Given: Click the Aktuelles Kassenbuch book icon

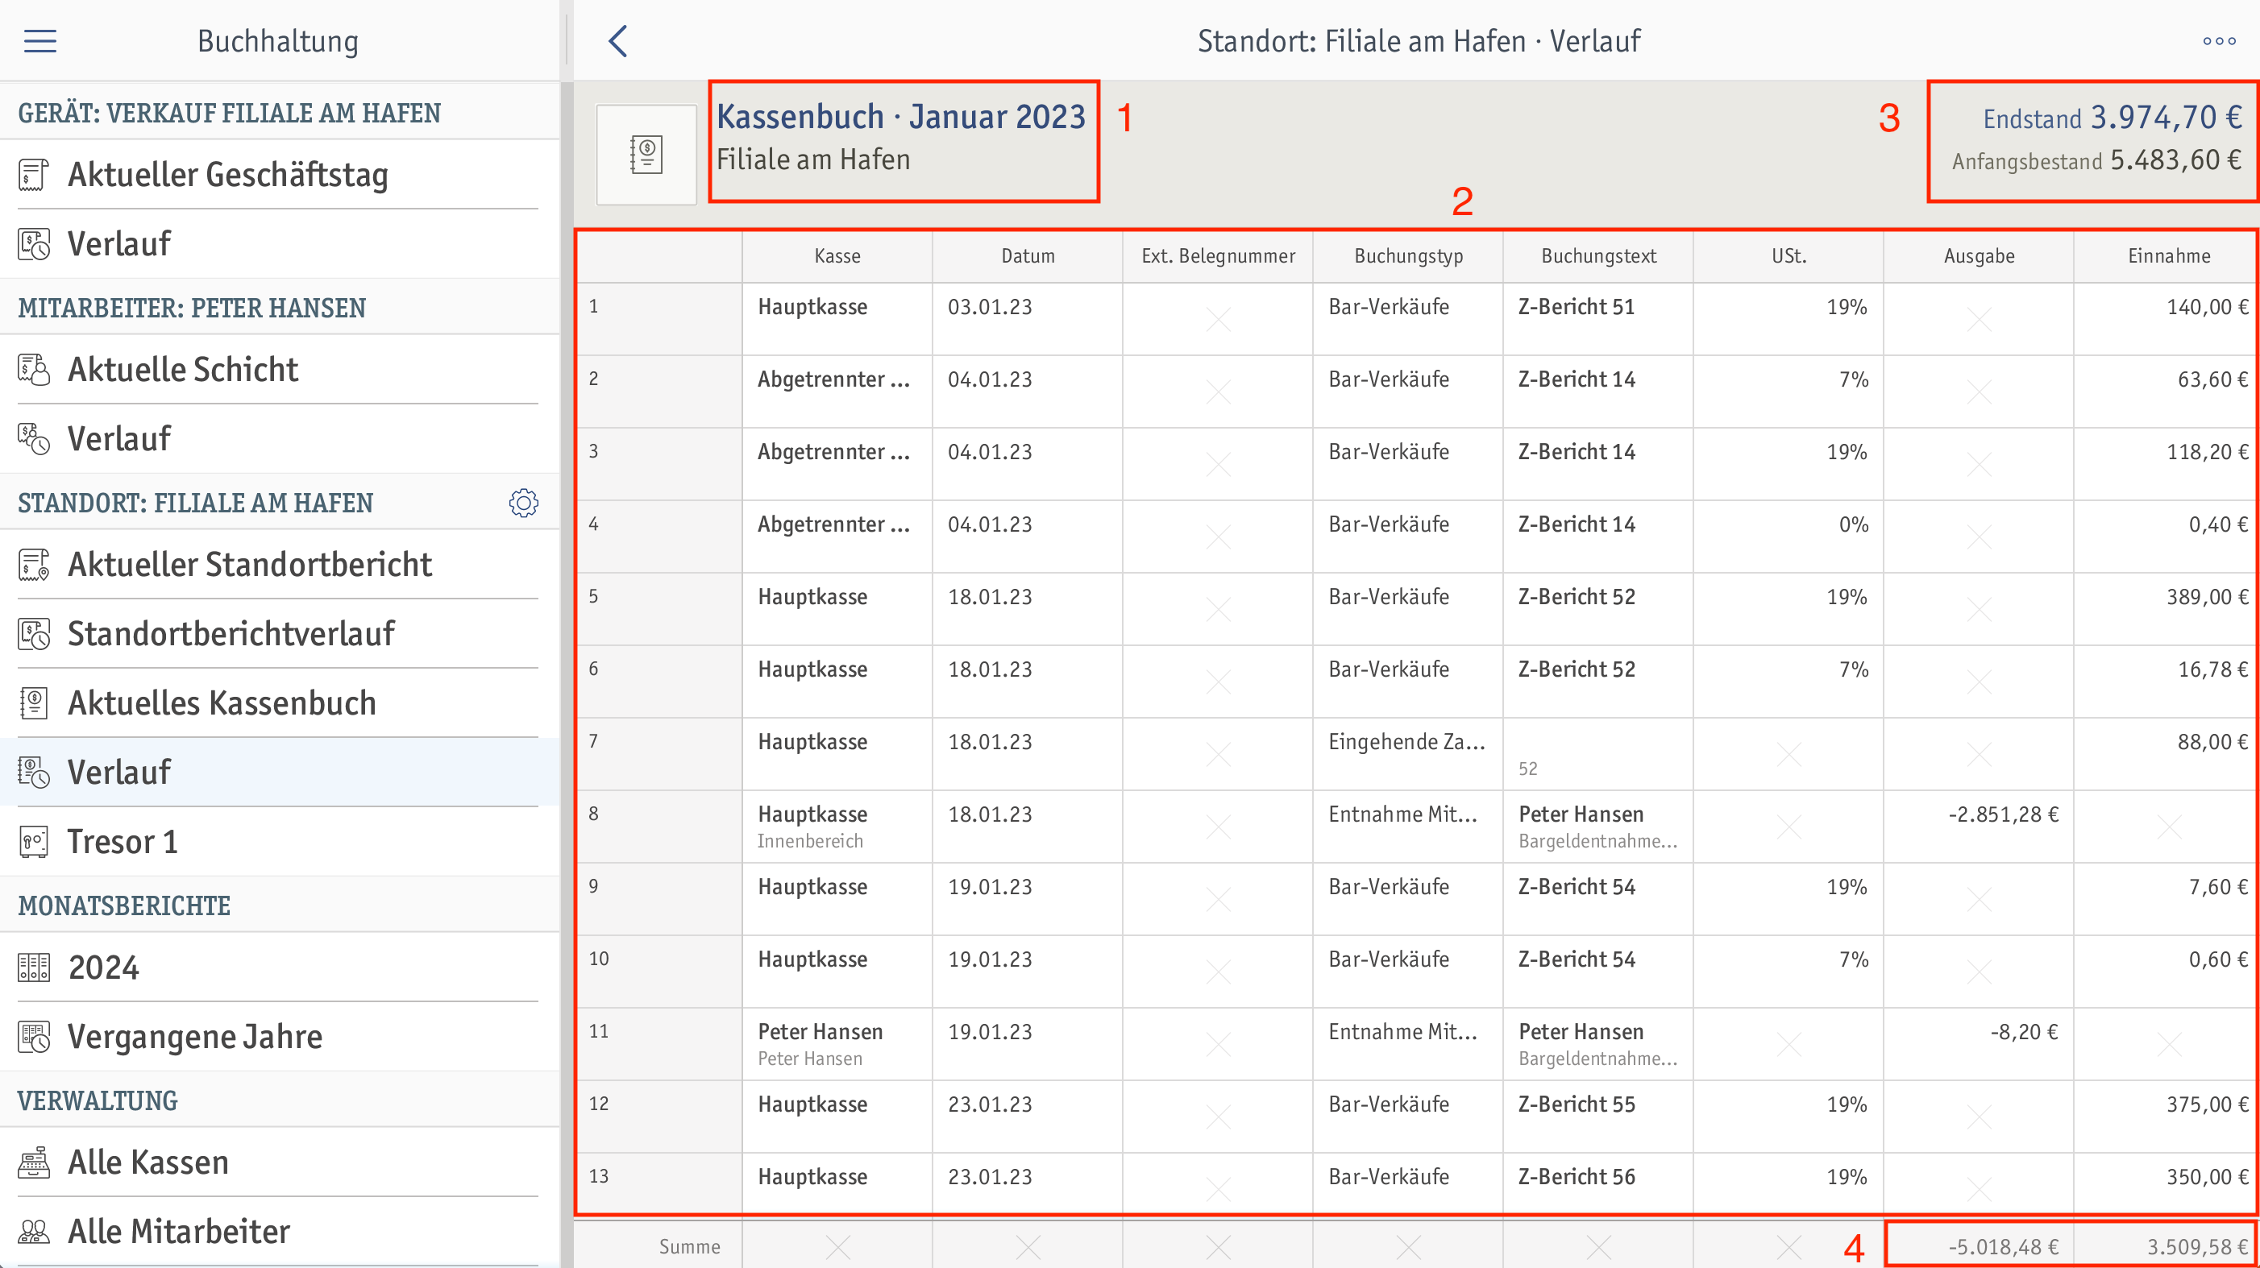Looking at the screenshot, I should click(x=33, y=703).
